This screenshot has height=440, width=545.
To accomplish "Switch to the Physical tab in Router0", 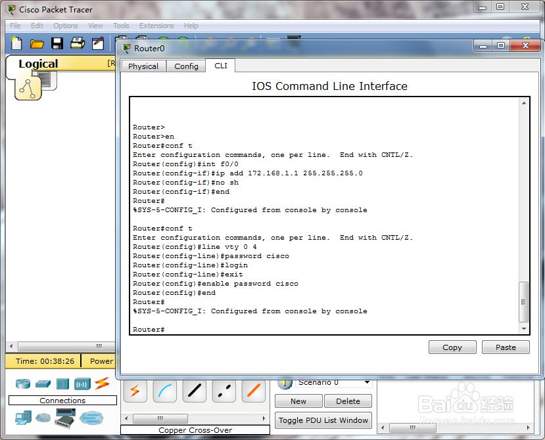I will (143, 66).
